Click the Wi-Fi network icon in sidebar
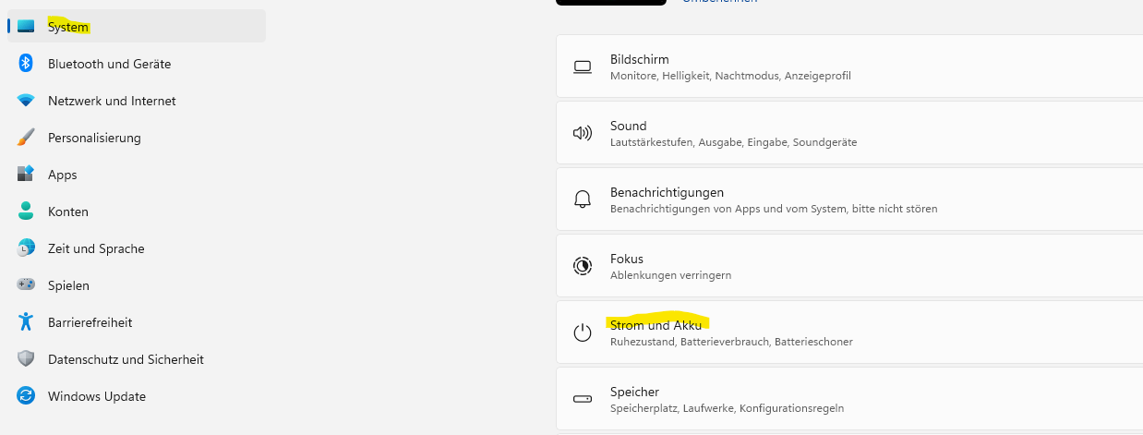1143x435 pixels. pos(26,101)
